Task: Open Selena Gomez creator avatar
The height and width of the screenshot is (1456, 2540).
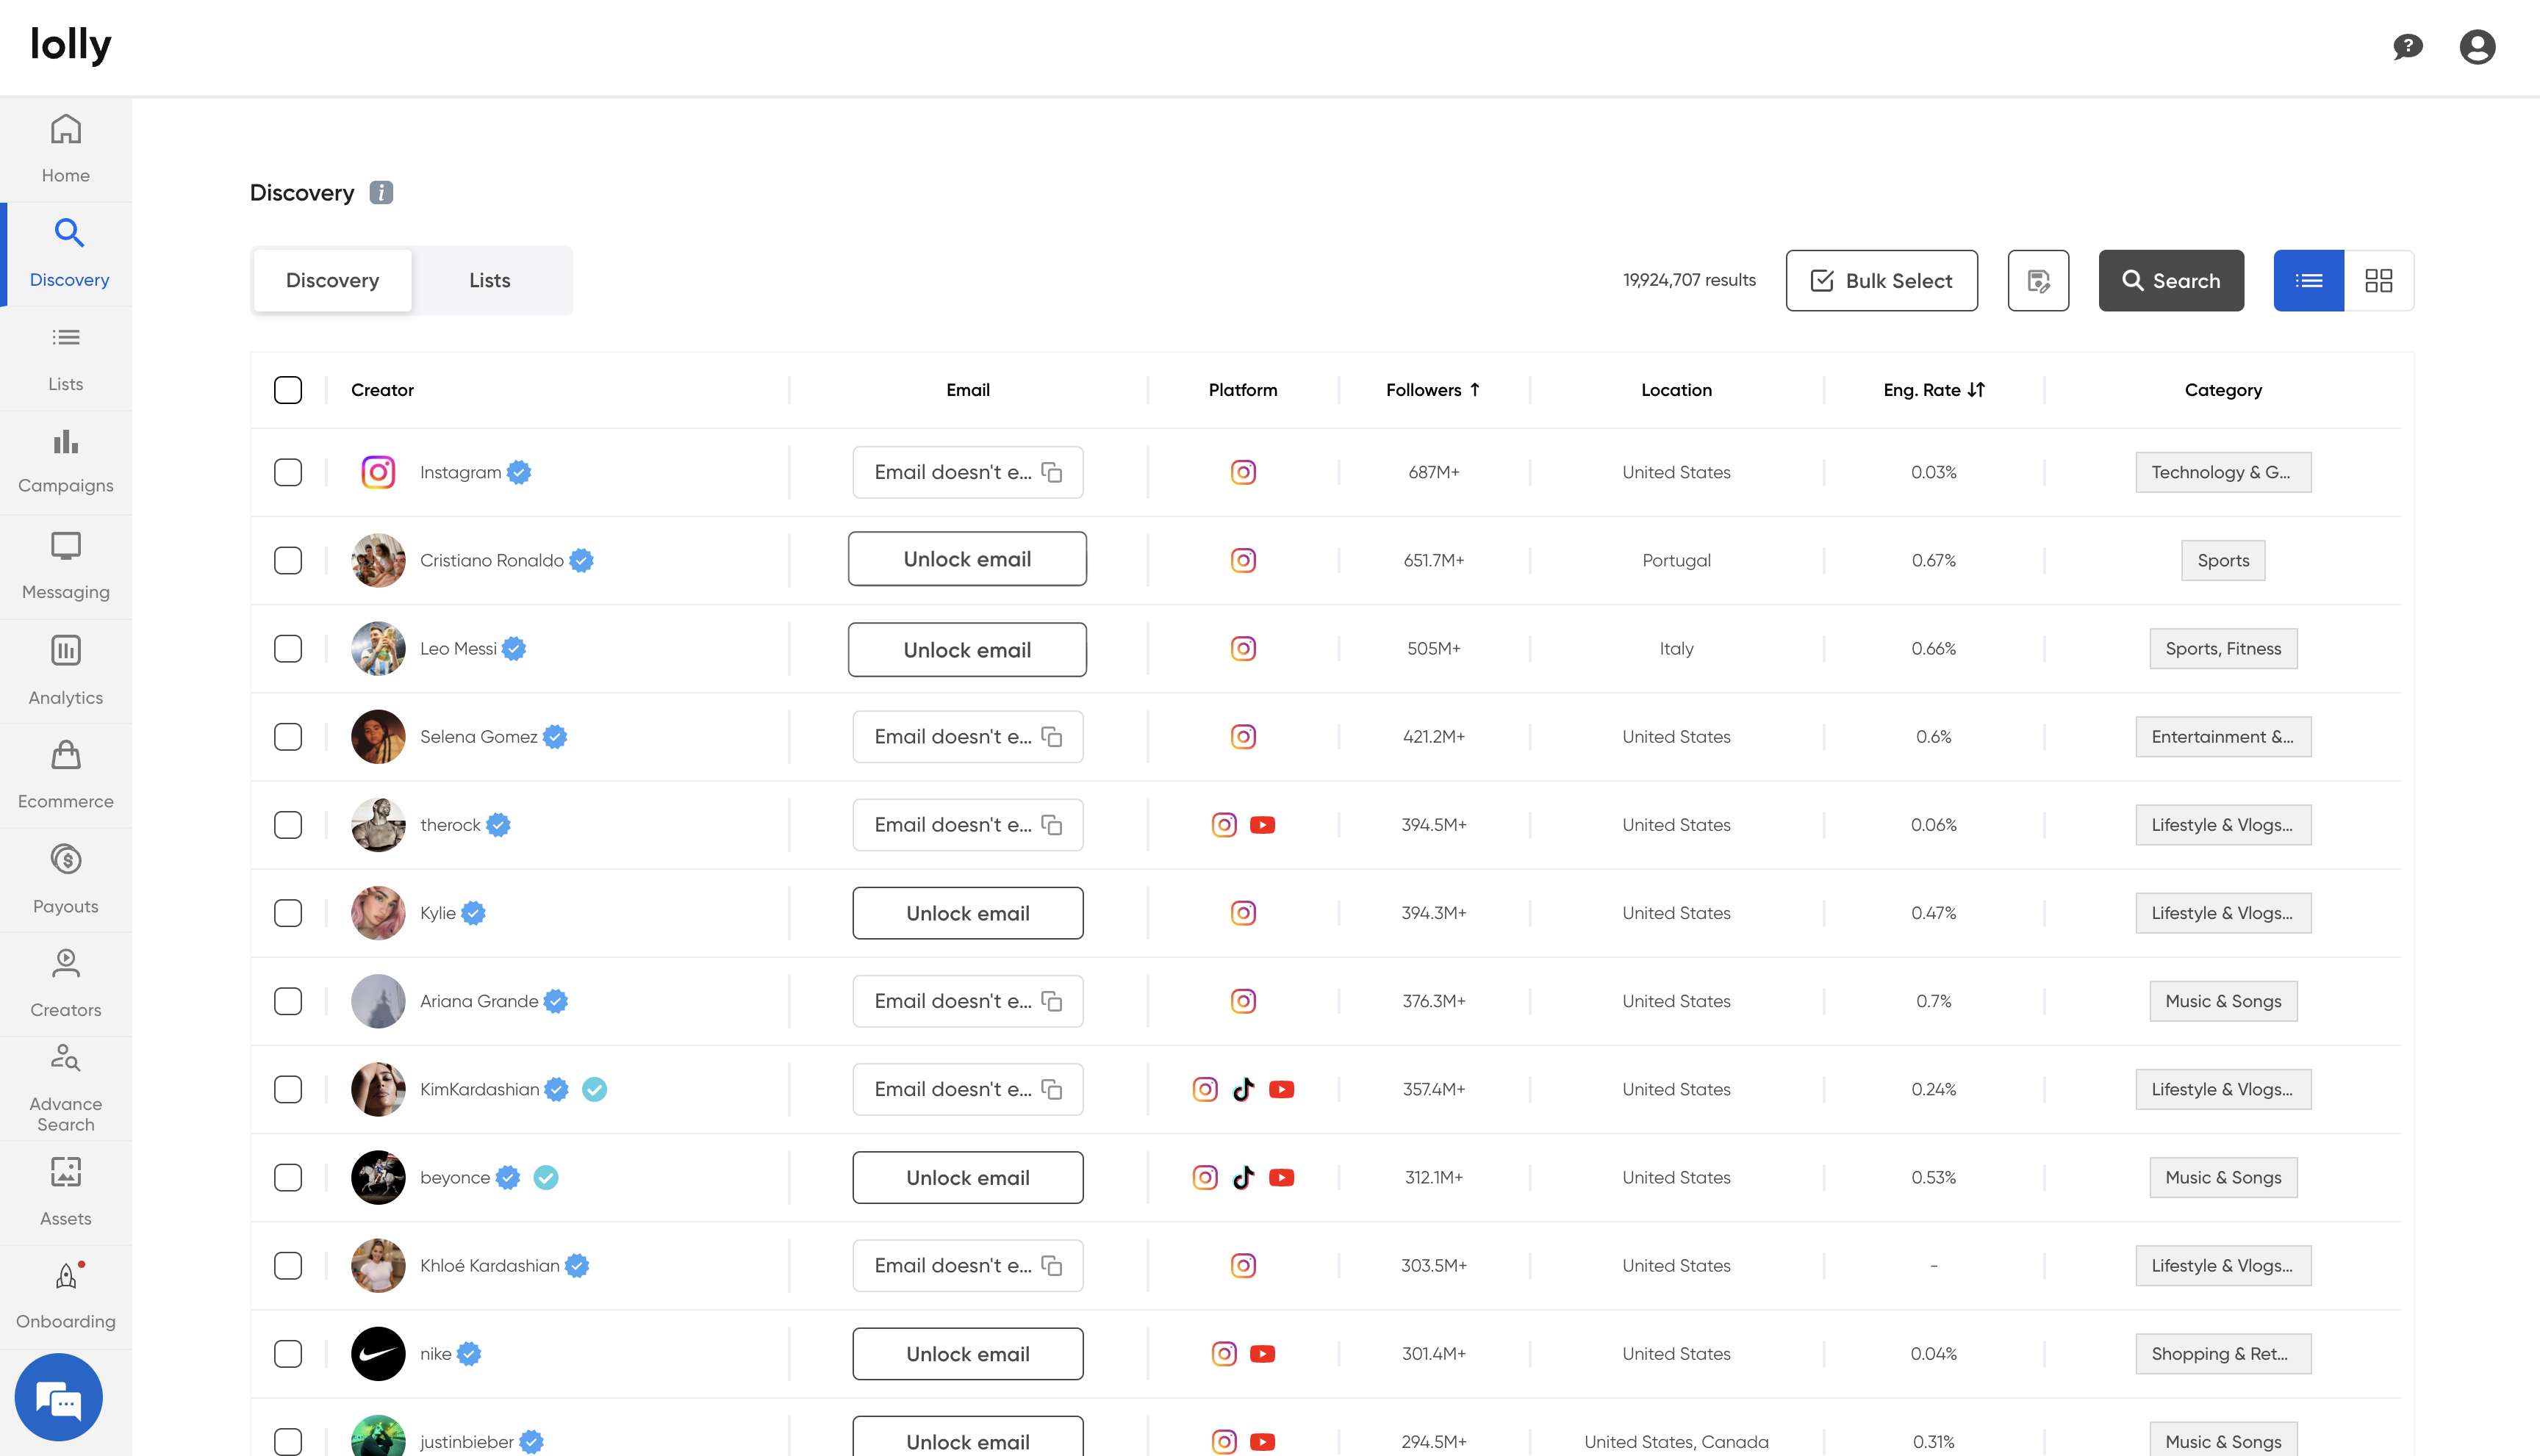Action: 379,737
